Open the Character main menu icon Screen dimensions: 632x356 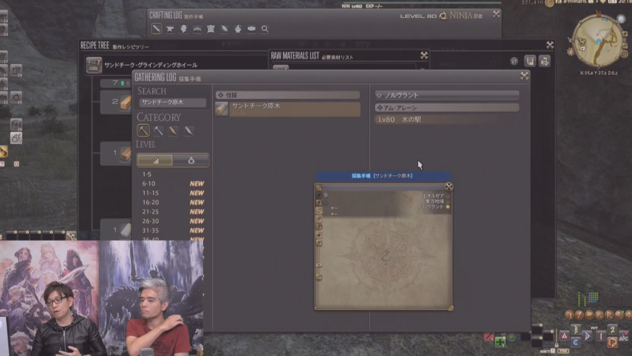570,315
